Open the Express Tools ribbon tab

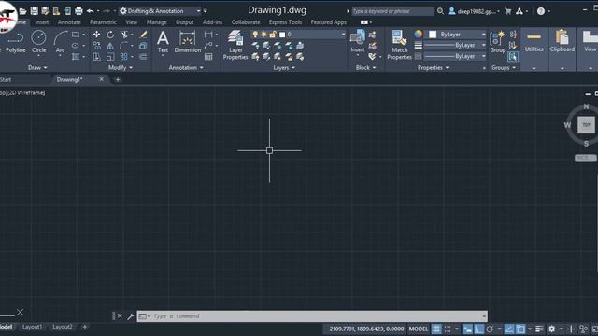coord(285,22)
